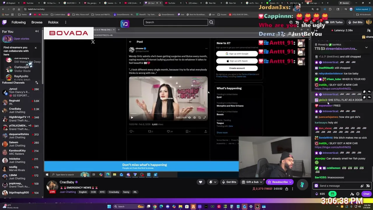The width and height of the screenshot is (373, 210).
Task: Click Open stories in the sidebar
Action: tap(21, 38)
